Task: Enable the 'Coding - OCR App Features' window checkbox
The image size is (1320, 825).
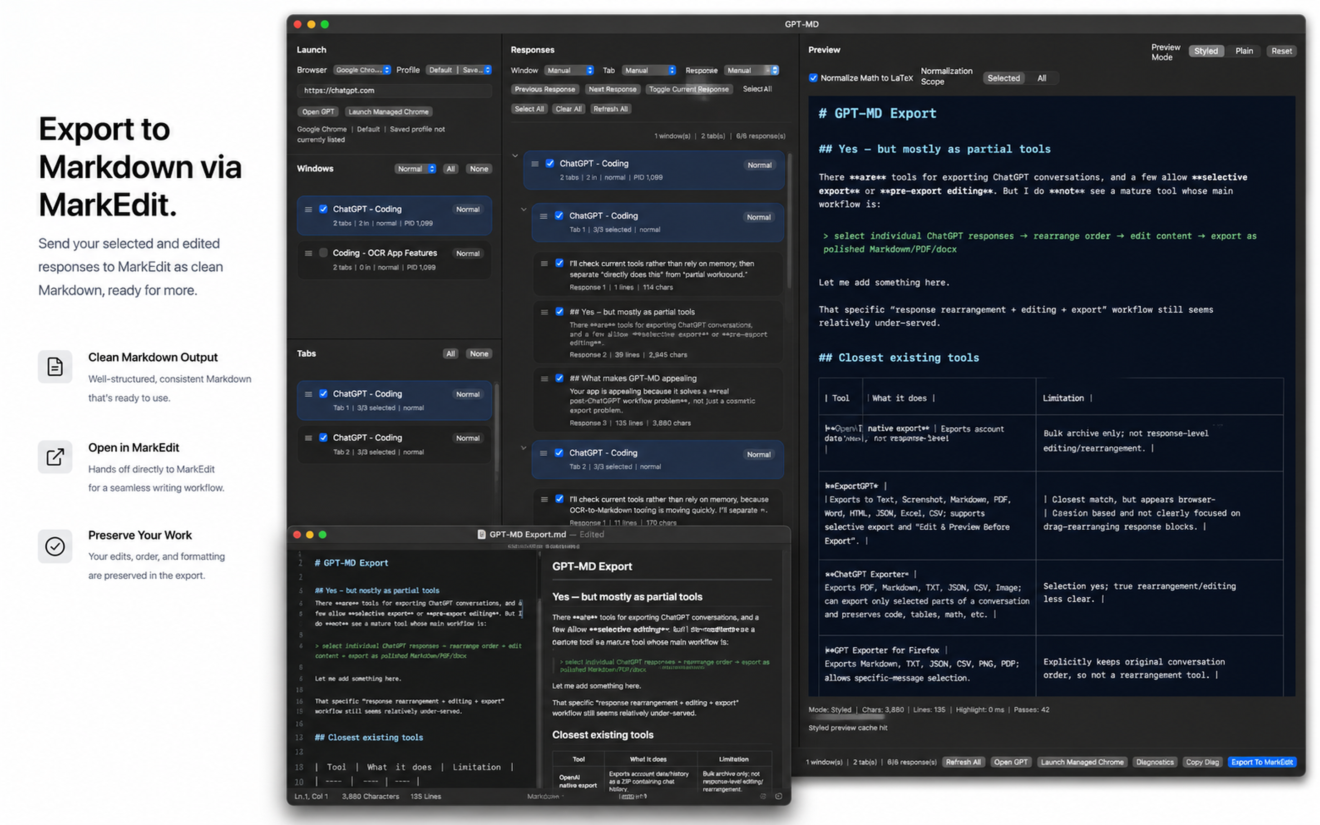Action: (x=324, y=253)
